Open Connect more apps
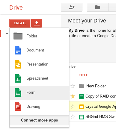 [39, 120]
